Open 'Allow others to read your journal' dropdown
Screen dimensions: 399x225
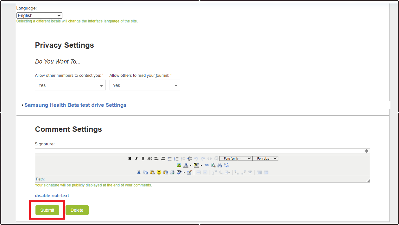click(x=145, y=85)
